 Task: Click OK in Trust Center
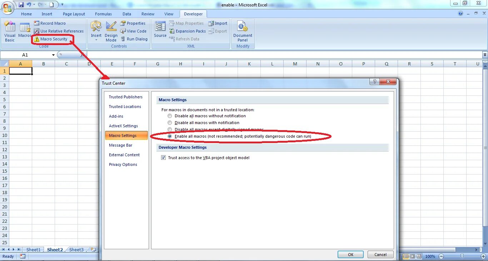coord(350,255)
